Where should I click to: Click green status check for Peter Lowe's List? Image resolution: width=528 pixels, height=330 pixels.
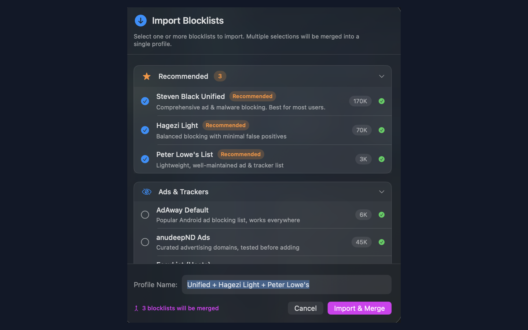[x=382, y=159]
